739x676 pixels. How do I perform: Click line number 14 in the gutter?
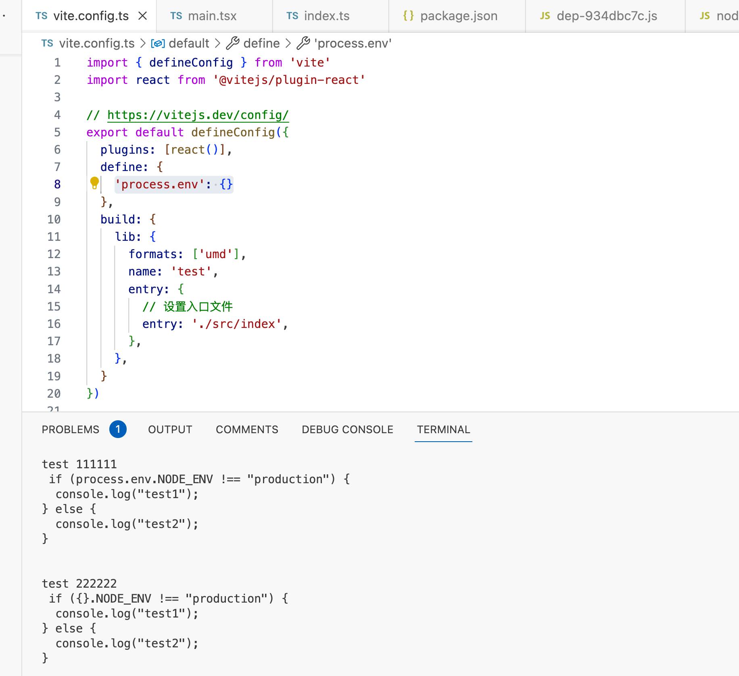point(54,289)
